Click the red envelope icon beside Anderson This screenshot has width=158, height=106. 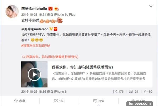pos(55,29)
